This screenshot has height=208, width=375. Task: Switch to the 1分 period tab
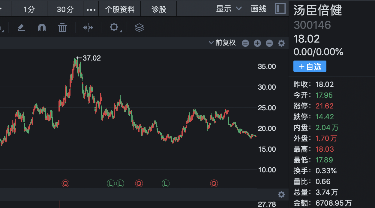click(29, 10)
